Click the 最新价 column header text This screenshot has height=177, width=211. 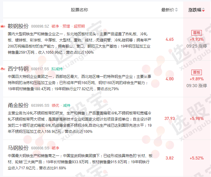pos(168,10)
